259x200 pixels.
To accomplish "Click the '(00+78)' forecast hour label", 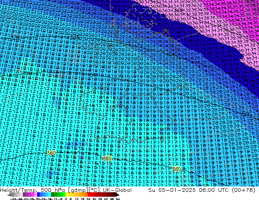I will point(243,190).
